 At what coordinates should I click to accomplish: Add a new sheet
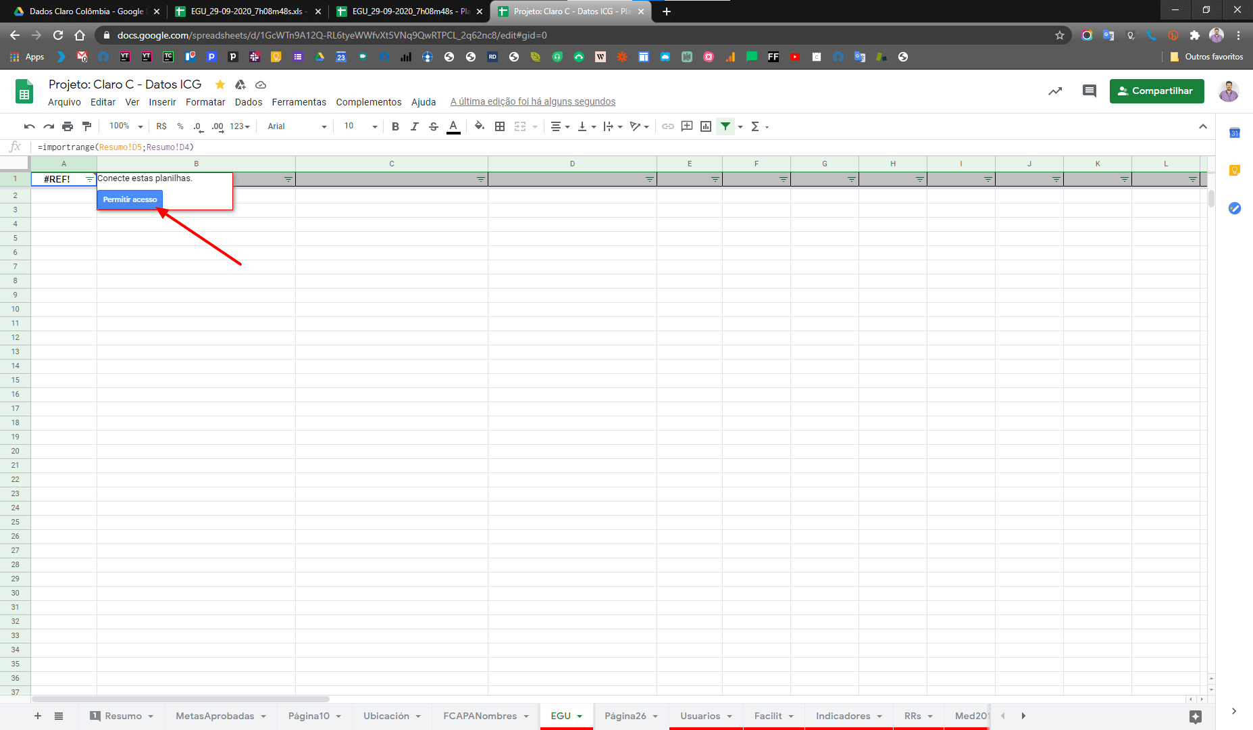tap(38, 716)
